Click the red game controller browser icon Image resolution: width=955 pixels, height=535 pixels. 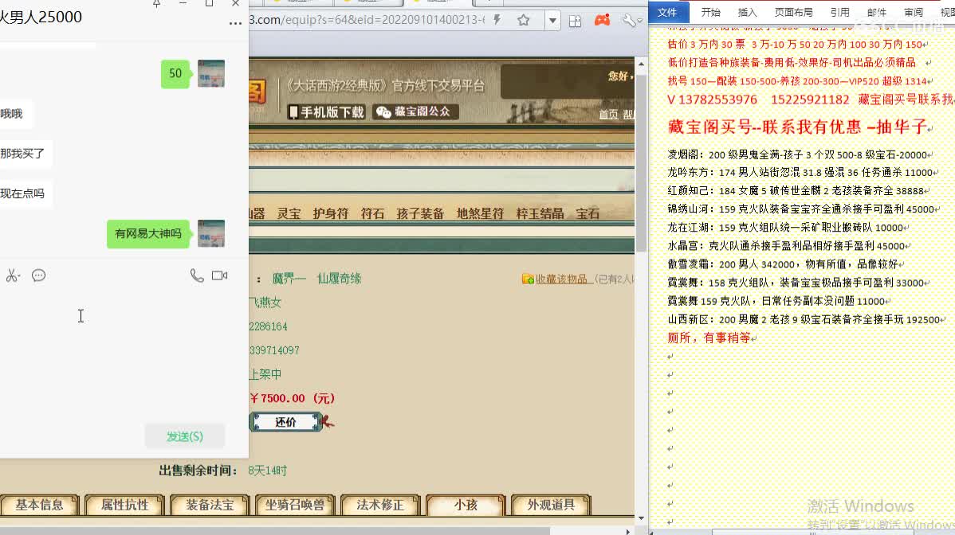(x=603, y=21)
